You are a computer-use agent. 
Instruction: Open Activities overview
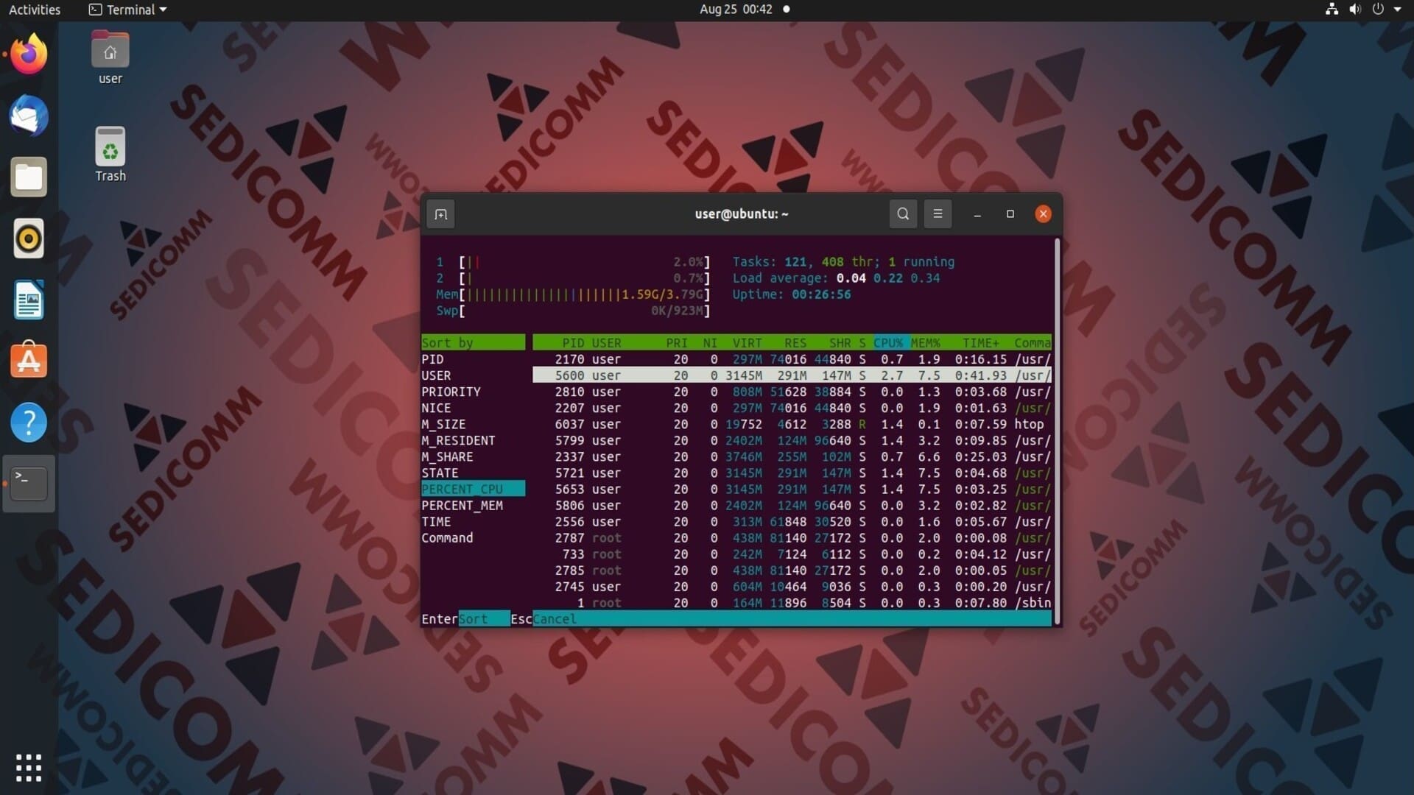coord(35,10)
